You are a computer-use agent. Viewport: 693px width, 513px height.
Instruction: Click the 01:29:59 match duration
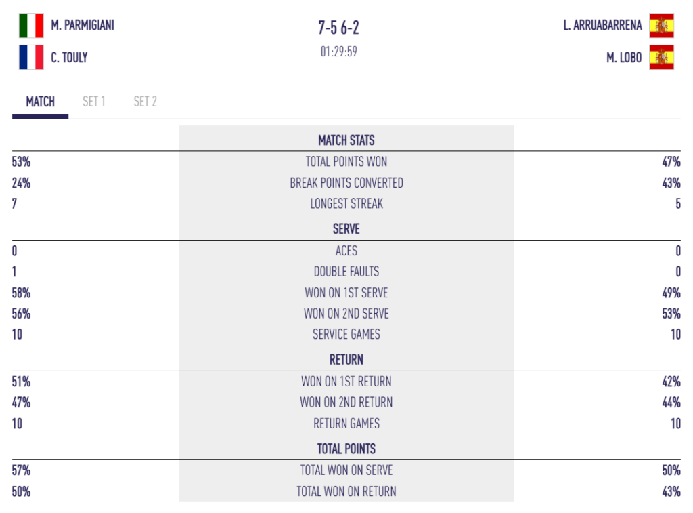339,52
